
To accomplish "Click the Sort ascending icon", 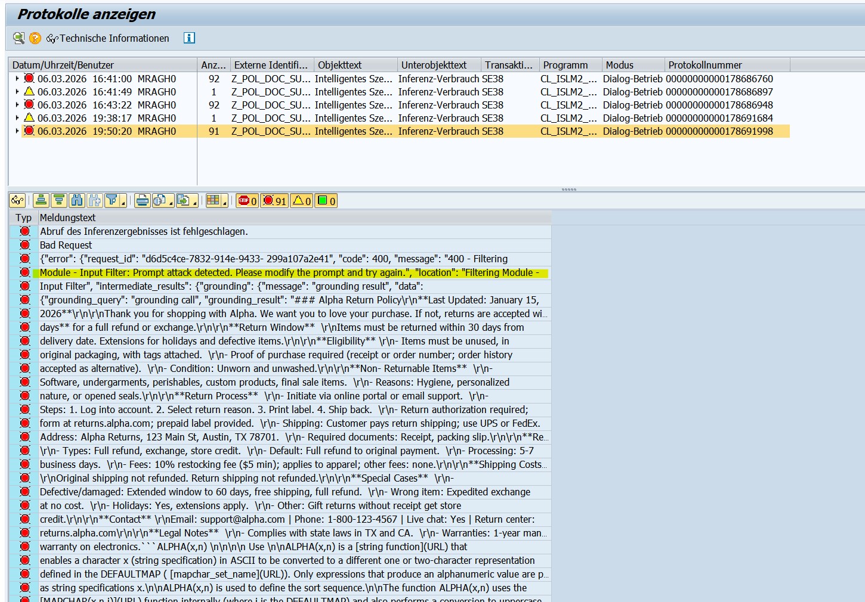I will pyautogui.click(x=41, y=201).
